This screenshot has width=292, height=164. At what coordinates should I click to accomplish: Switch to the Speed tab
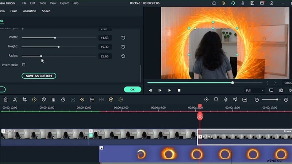tap(46, 11)
